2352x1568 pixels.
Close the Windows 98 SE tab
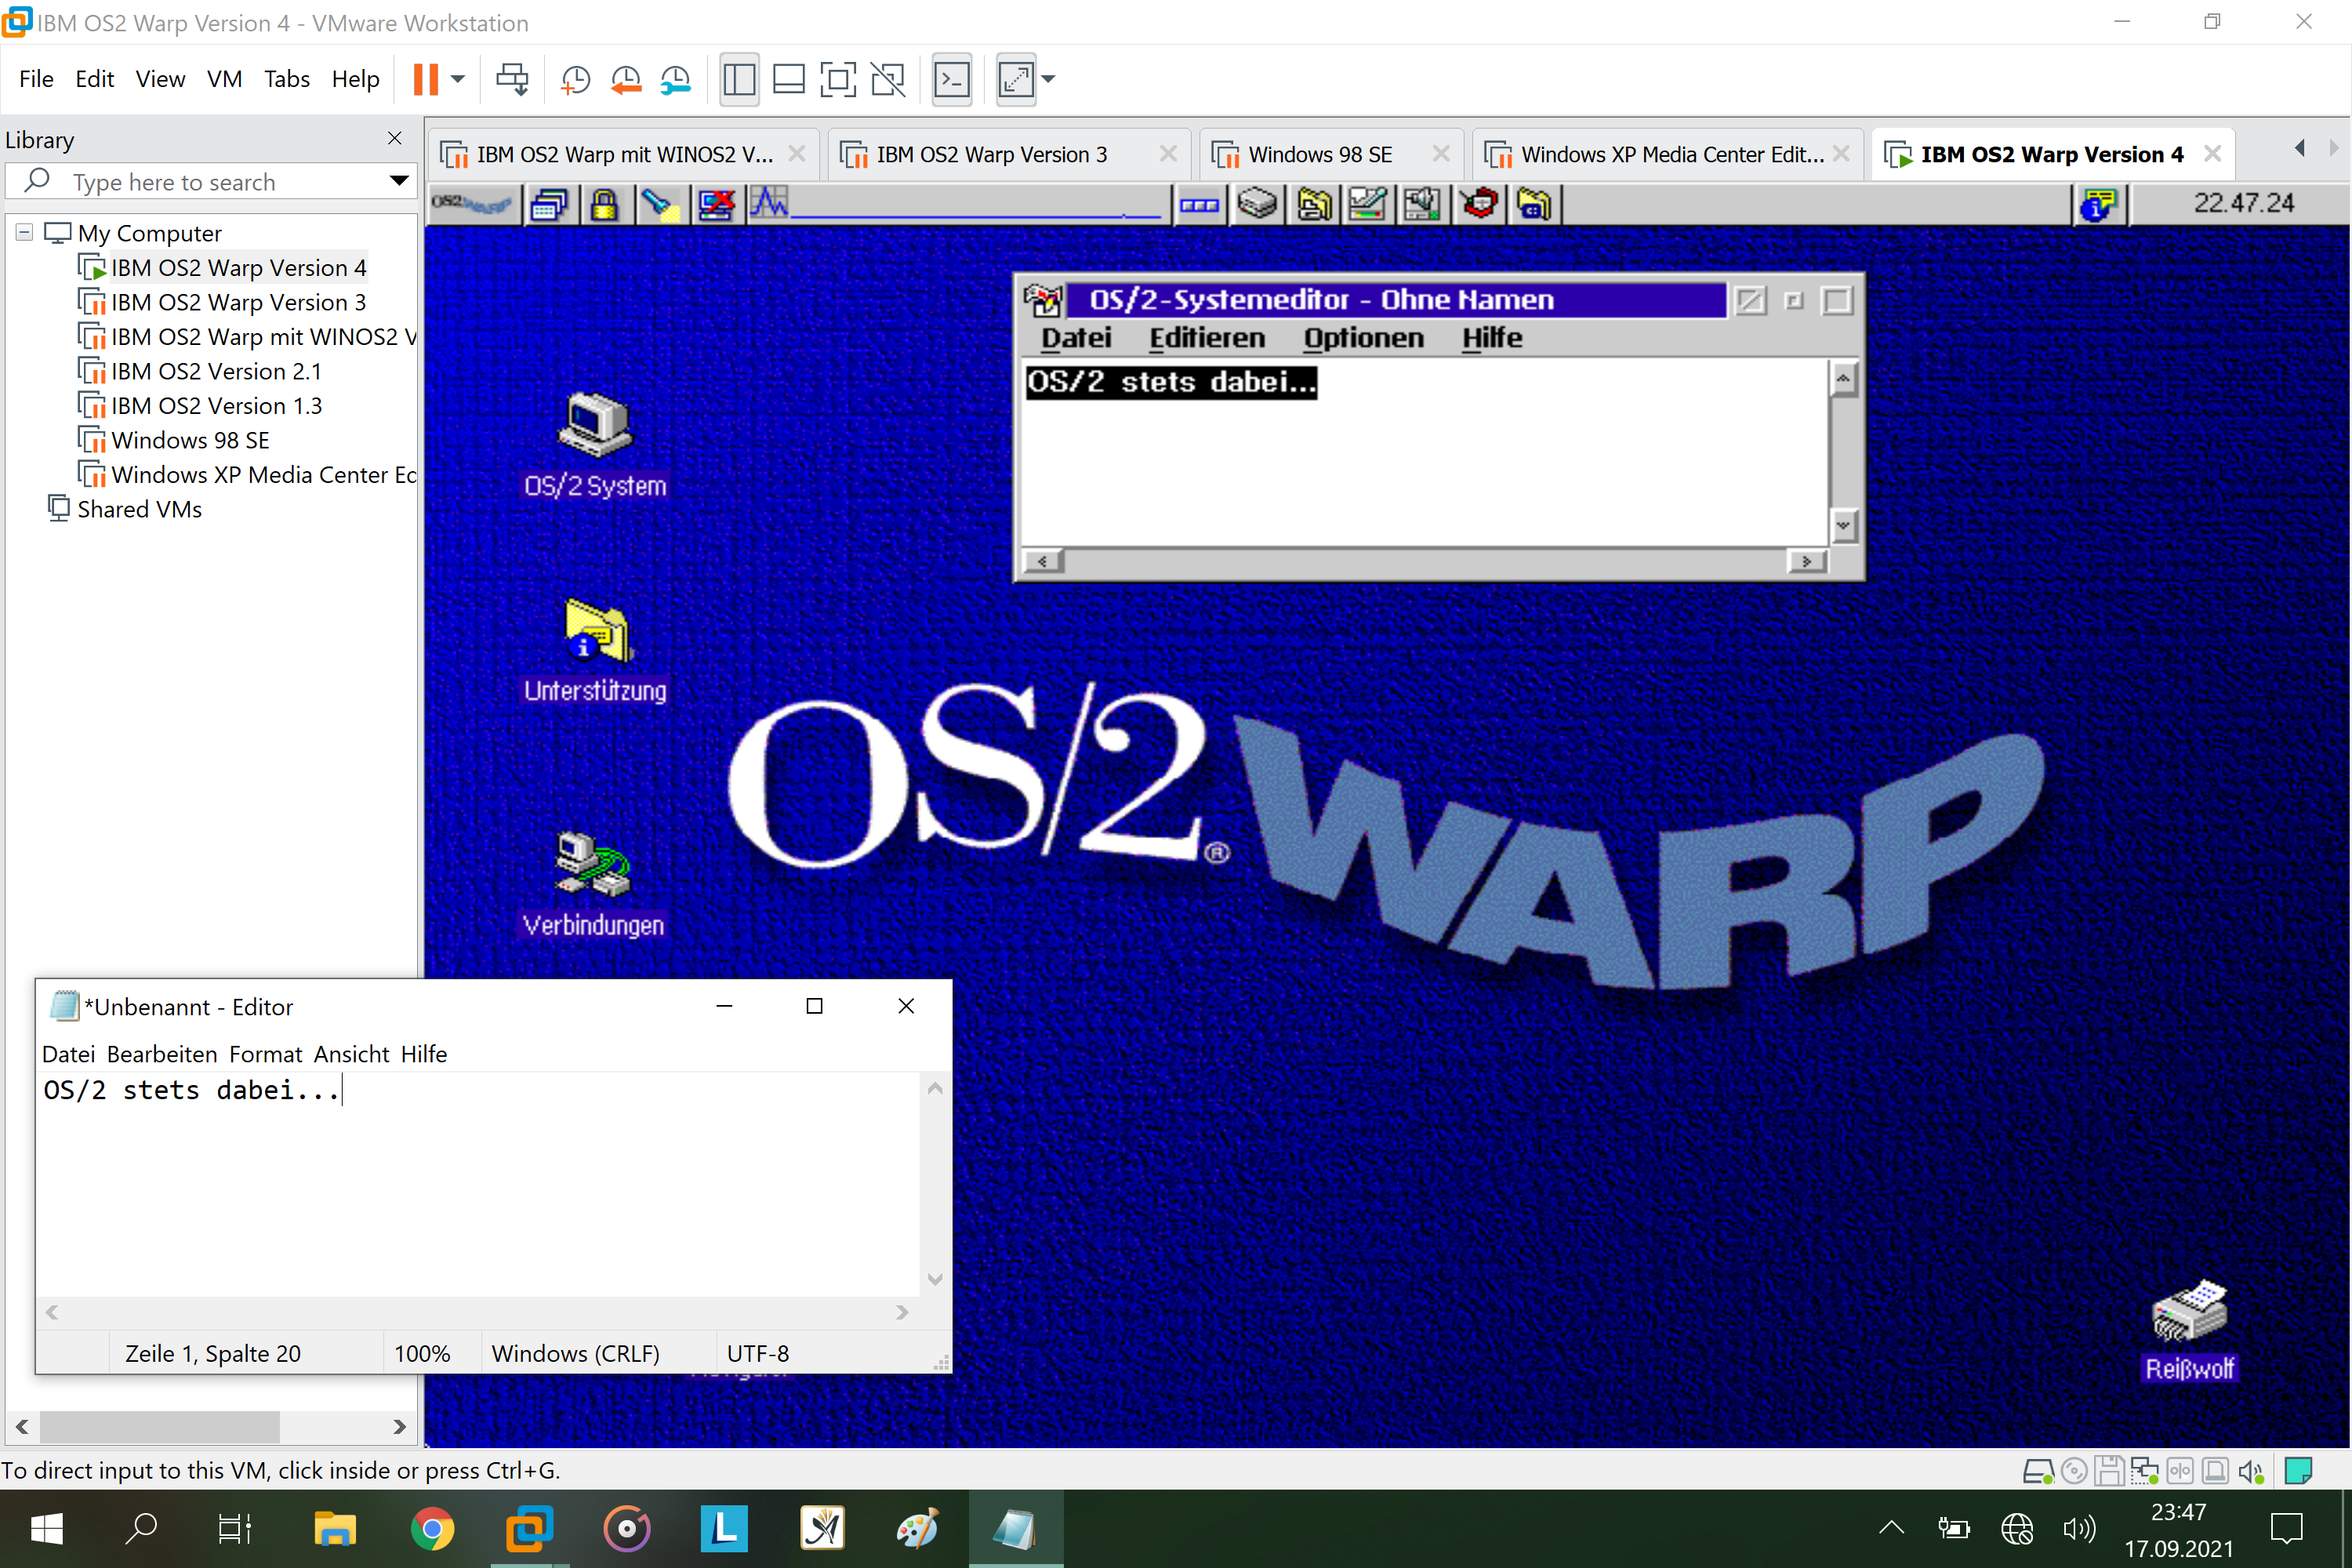(1440, 154)
